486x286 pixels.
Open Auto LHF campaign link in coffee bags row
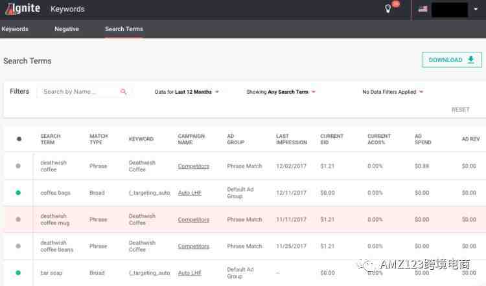click(x=190, y=193)
